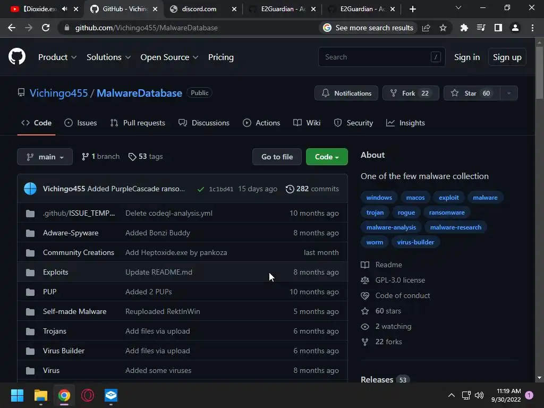Open the Community Creations folder
Screen dimensions: 544x408
tap(79, 252)
